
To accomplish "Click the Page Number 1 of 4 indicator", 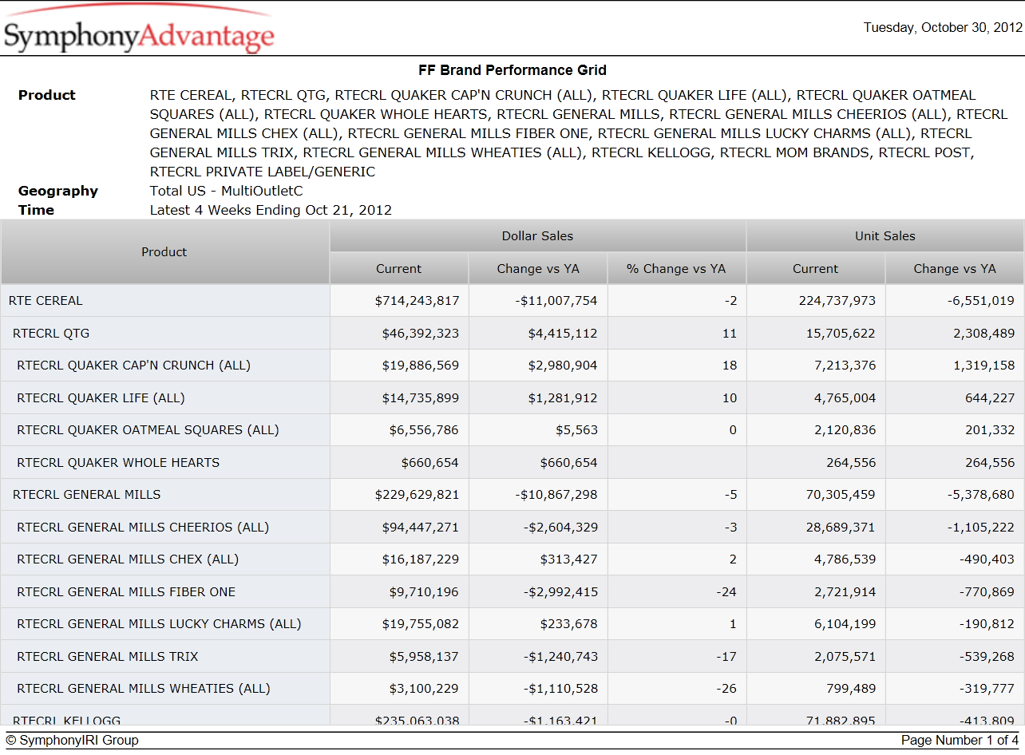I will pos(960,741).
